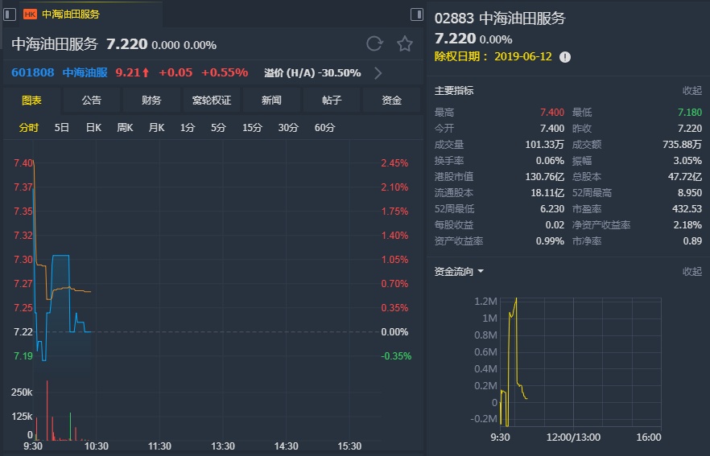The image size is (710, 456).
Task: Click the 中海油田服务 window tab
Action: (x=72, y=14)
